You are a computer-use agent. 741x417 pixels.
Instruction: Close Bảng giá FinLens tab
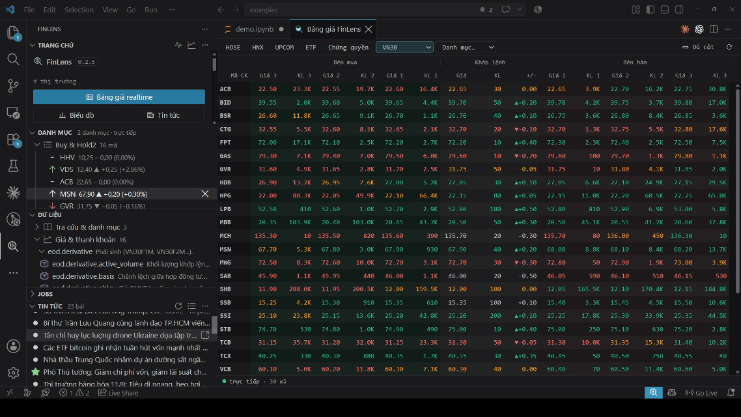[x=369, y=29]
